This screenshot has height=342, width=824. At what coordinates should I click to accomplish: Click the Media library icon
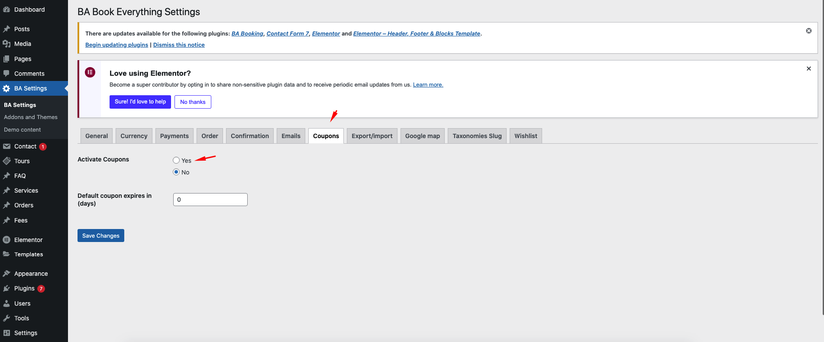coord(6,44)
